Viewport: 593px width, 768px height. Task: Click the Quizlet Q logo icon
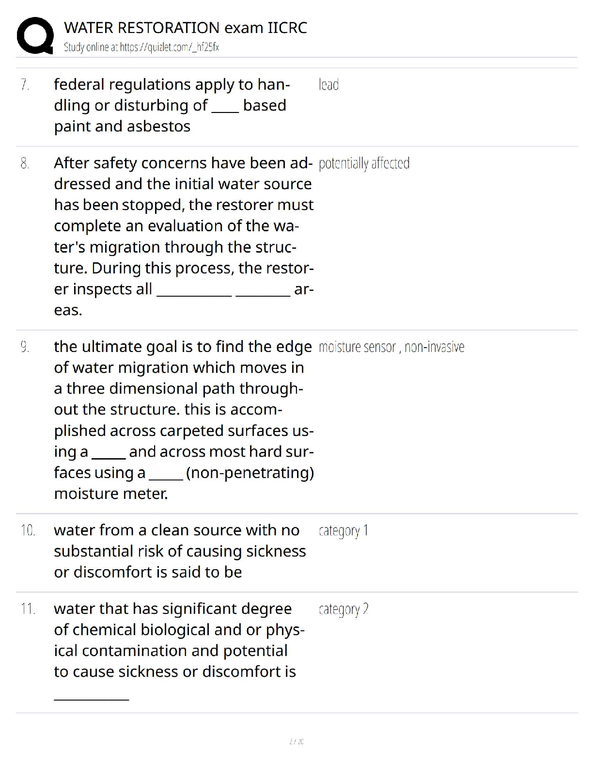pos(35,35)
